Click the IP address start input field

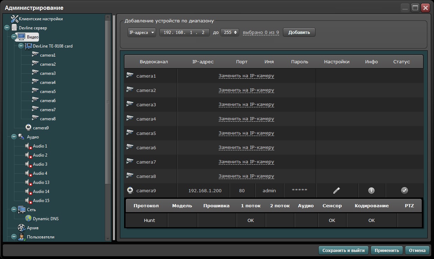[184, 33]
